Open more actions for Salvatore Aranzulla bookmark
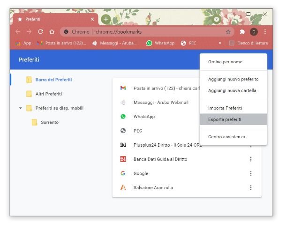This screenshot has width=286, height=230. 251,188
